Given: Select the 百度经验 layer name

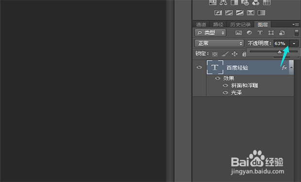Looking at the screenshot, I should pyautogui.click(x=237, y=67).
